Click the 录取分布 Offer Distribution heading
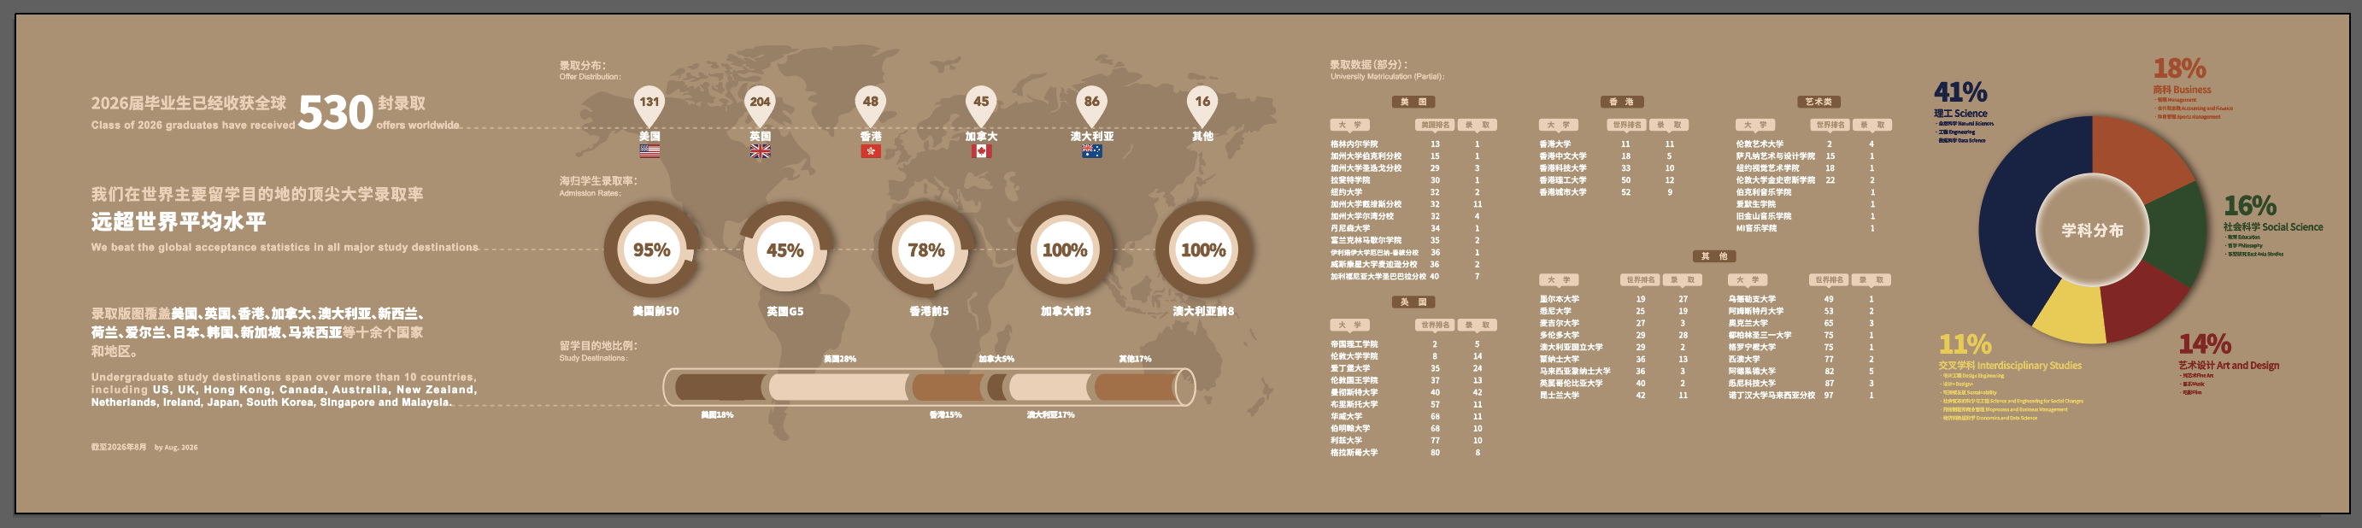This screenshot has width=2362, height=528. (590, 71)
